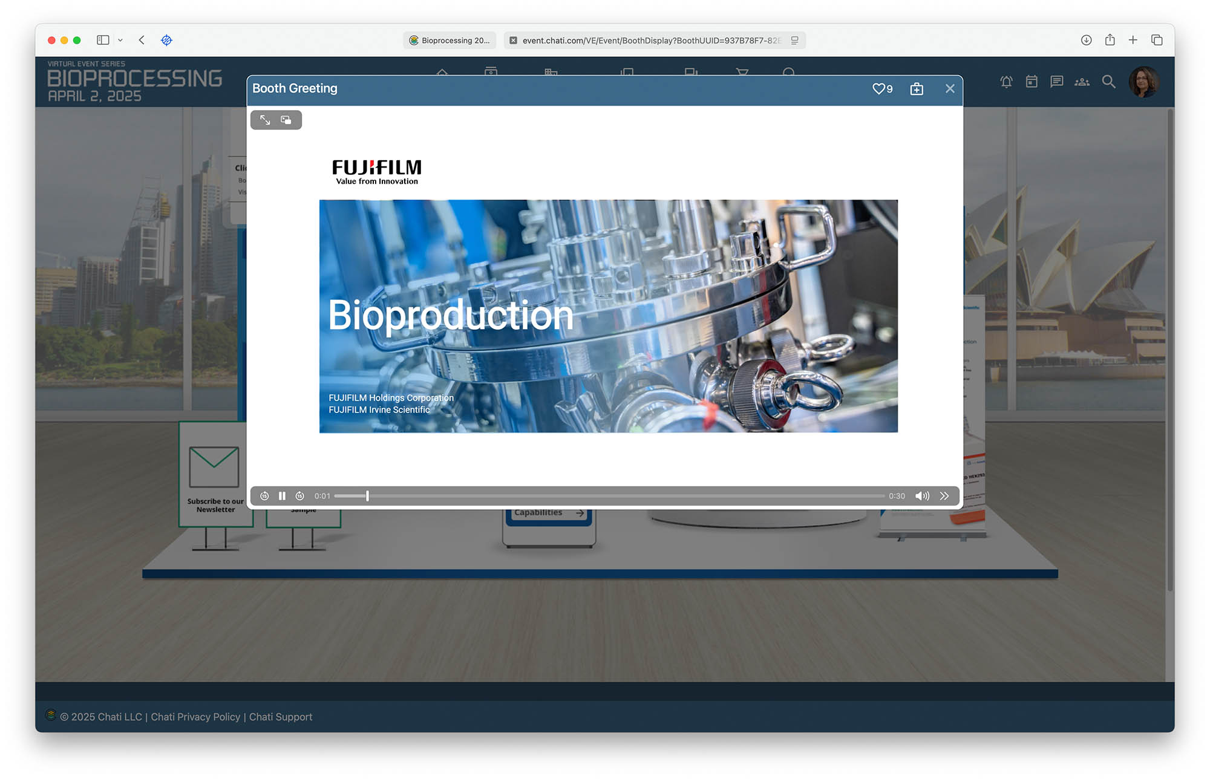This screenshot has height=779, width=1210.
Task: Open the attendees people icon
Action: (x=1082, y=82)
